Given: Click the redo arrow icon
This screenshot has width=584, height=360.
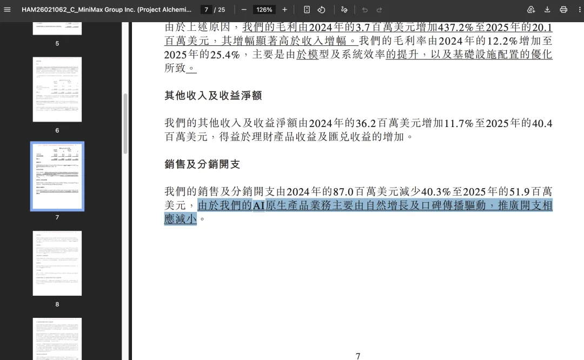Looking at the screenshot, I should tap(380, 9).
